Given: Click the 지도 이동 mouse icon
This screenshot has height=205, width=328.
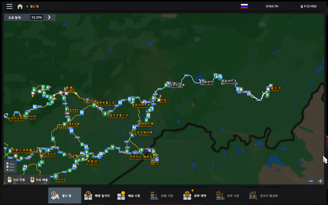Looking at the screenshot, I should coord(10,180).
